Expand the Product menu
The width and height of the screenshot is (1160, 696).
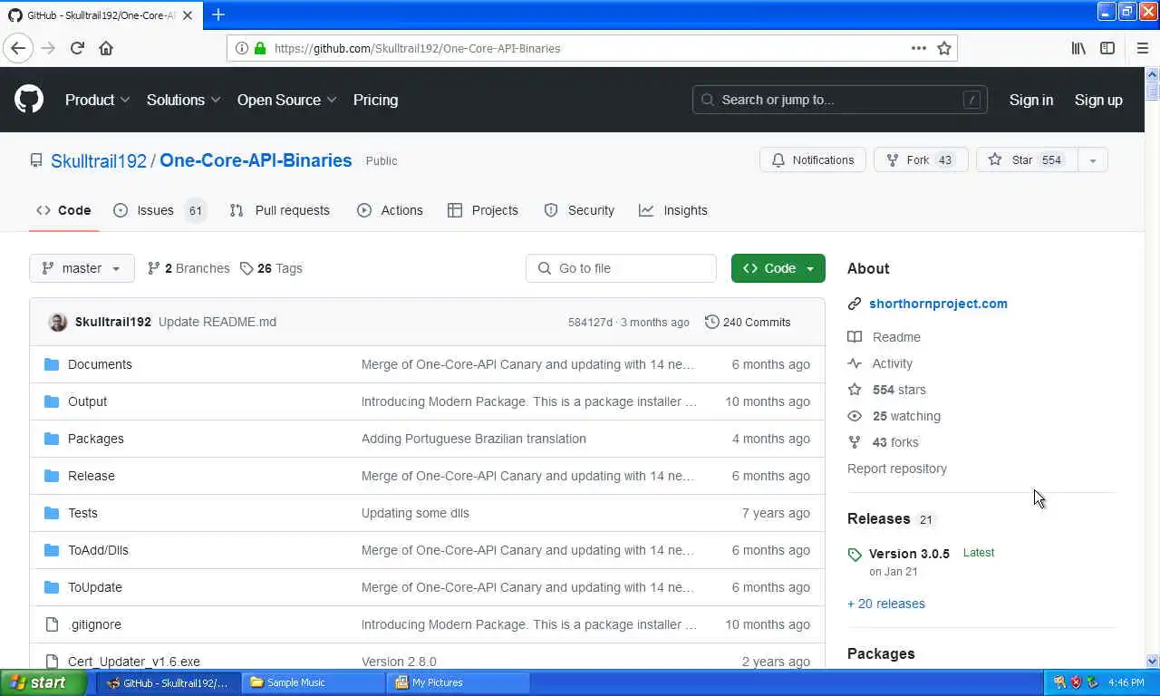click(97, 100)
